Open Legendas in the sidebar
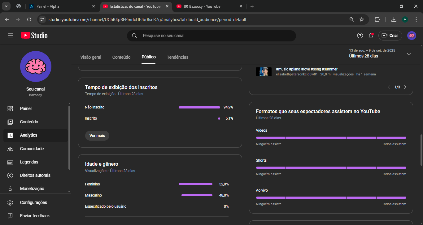Image resolution: width=423 pixels, height=225 pixels. (x=29, y=162)
